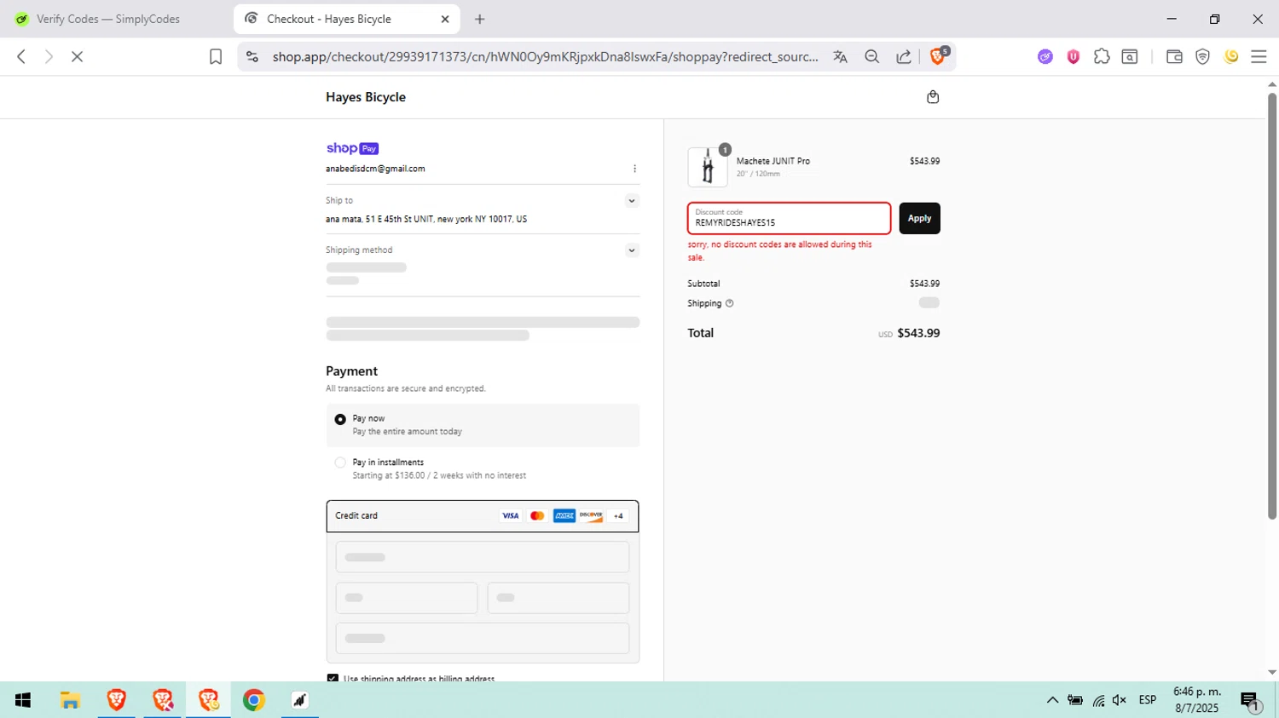Apply the discount code
This screenshot has width=1279, height=718.
(x=919, y=219)
